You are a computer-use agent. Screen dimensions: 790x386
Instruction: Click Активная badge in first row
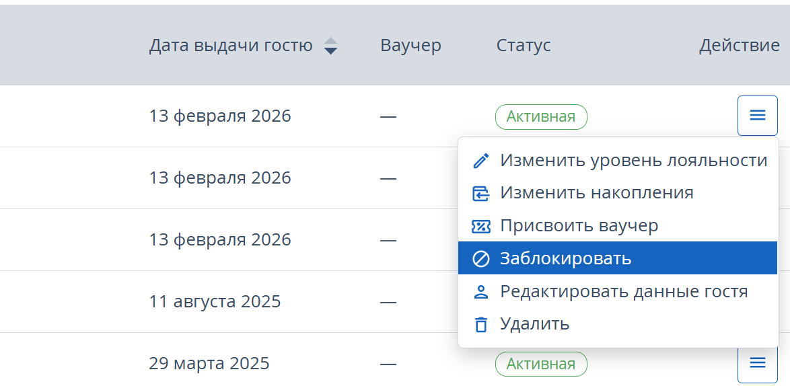[x=541, y=117]
